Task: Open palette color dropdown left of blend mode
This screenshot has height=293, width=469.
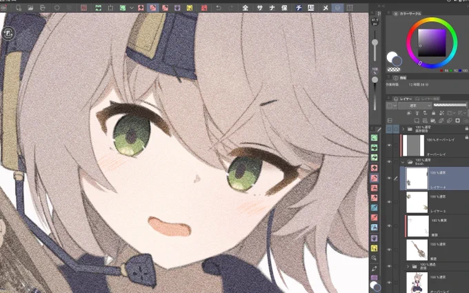Action: pyautogui.click(x=391, y=105)
